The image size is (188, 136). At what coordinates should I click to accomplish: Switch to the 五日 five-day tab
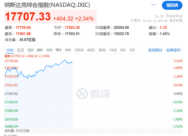pos(20,50)
